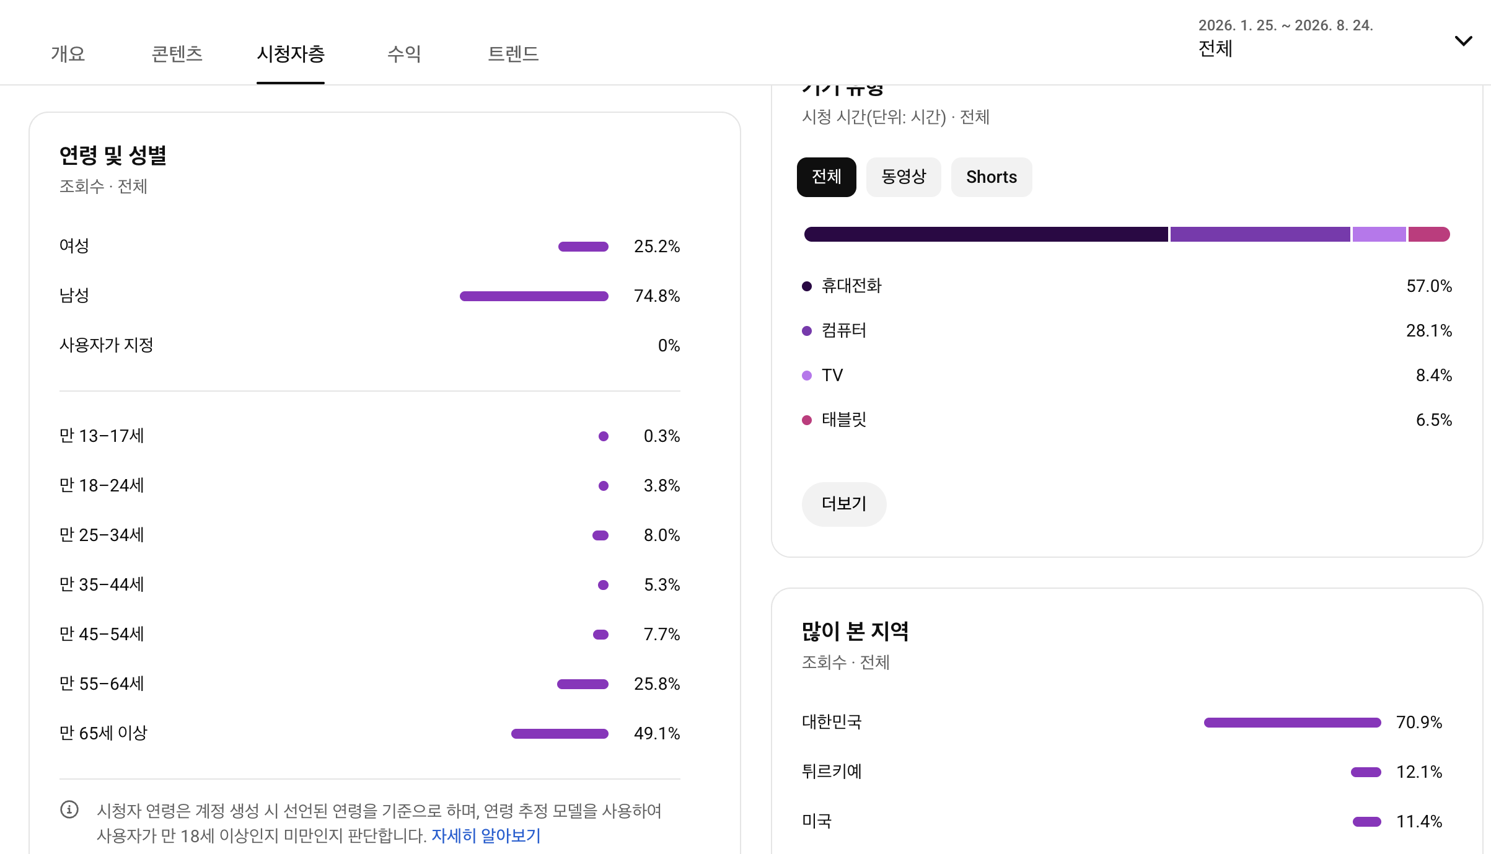Click the 49.1% value
The image size is (1491, 854).
[657, 734]
